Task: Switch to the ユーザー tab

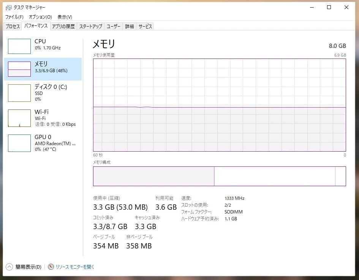Action: click(113, 26)
